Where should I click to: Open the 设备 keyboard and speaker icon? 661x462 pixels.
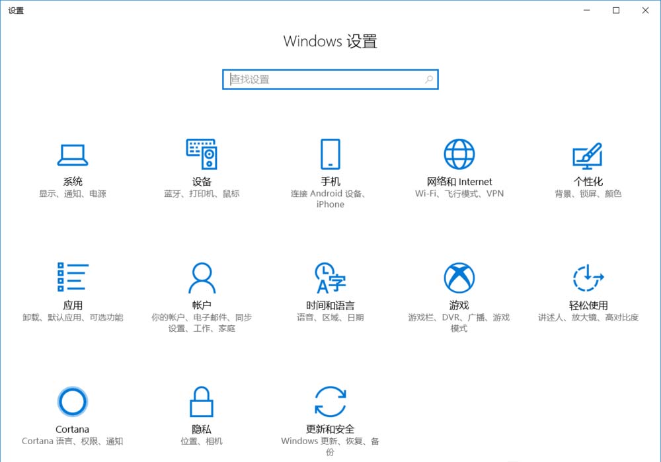pos(202,154)
